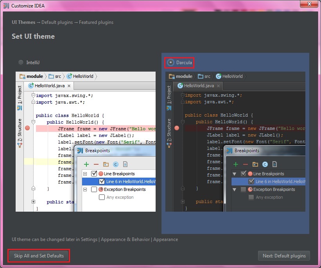The width and height of the screenshot is (321, 268).
Task: Collapse constructor fold marker in IntelliJ preview
Action: [x=33, y=122]
